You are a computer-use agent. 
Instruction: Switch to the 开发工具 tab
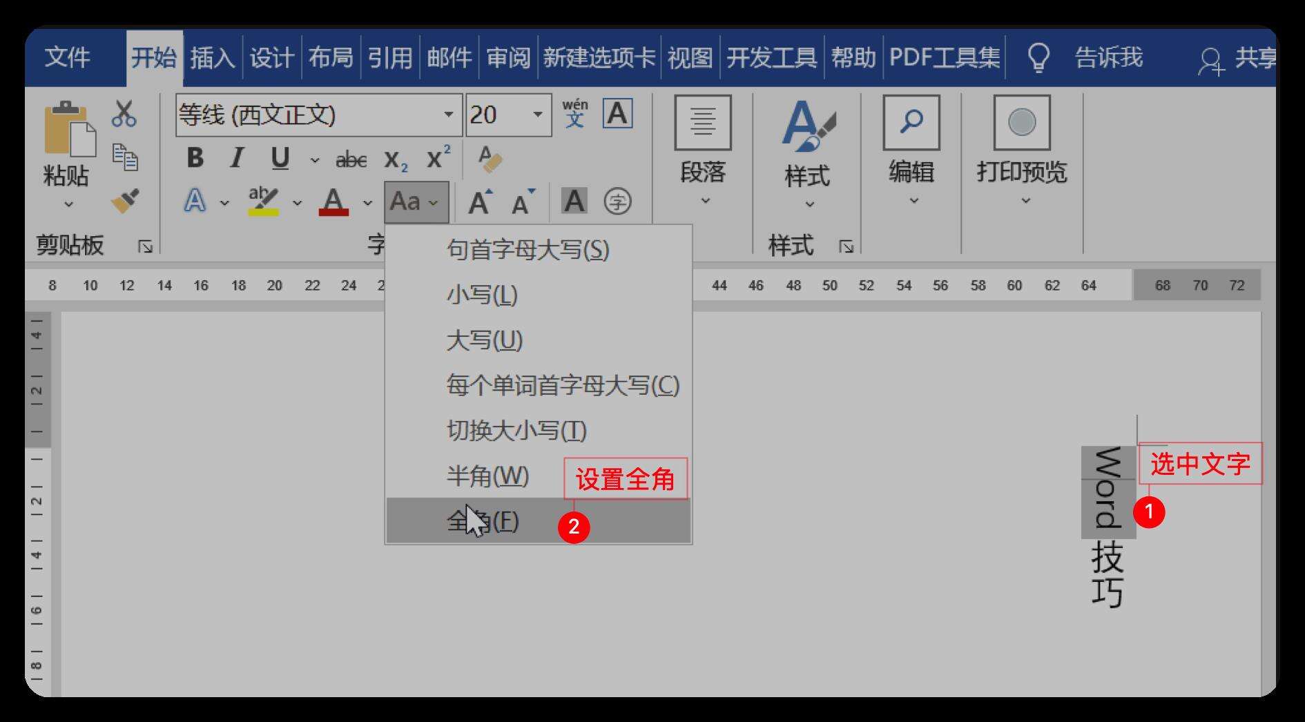click(772, 57)
